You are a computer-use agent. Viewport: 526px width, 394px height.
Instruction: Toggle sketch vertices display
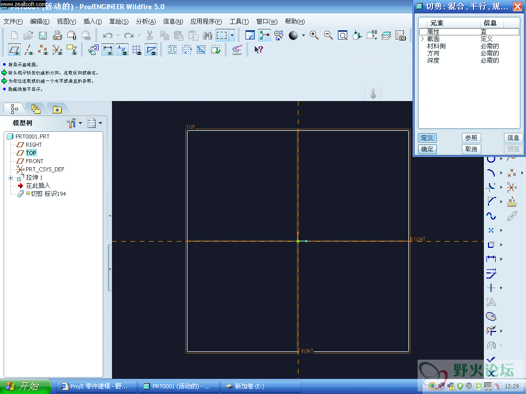pos(152,50)
